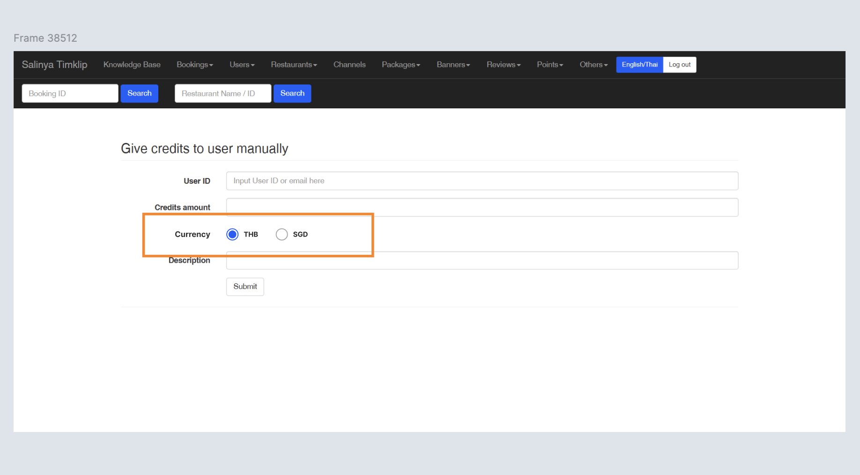Open the Banners dropdown

pyautogui.click(x=453, y=65)
